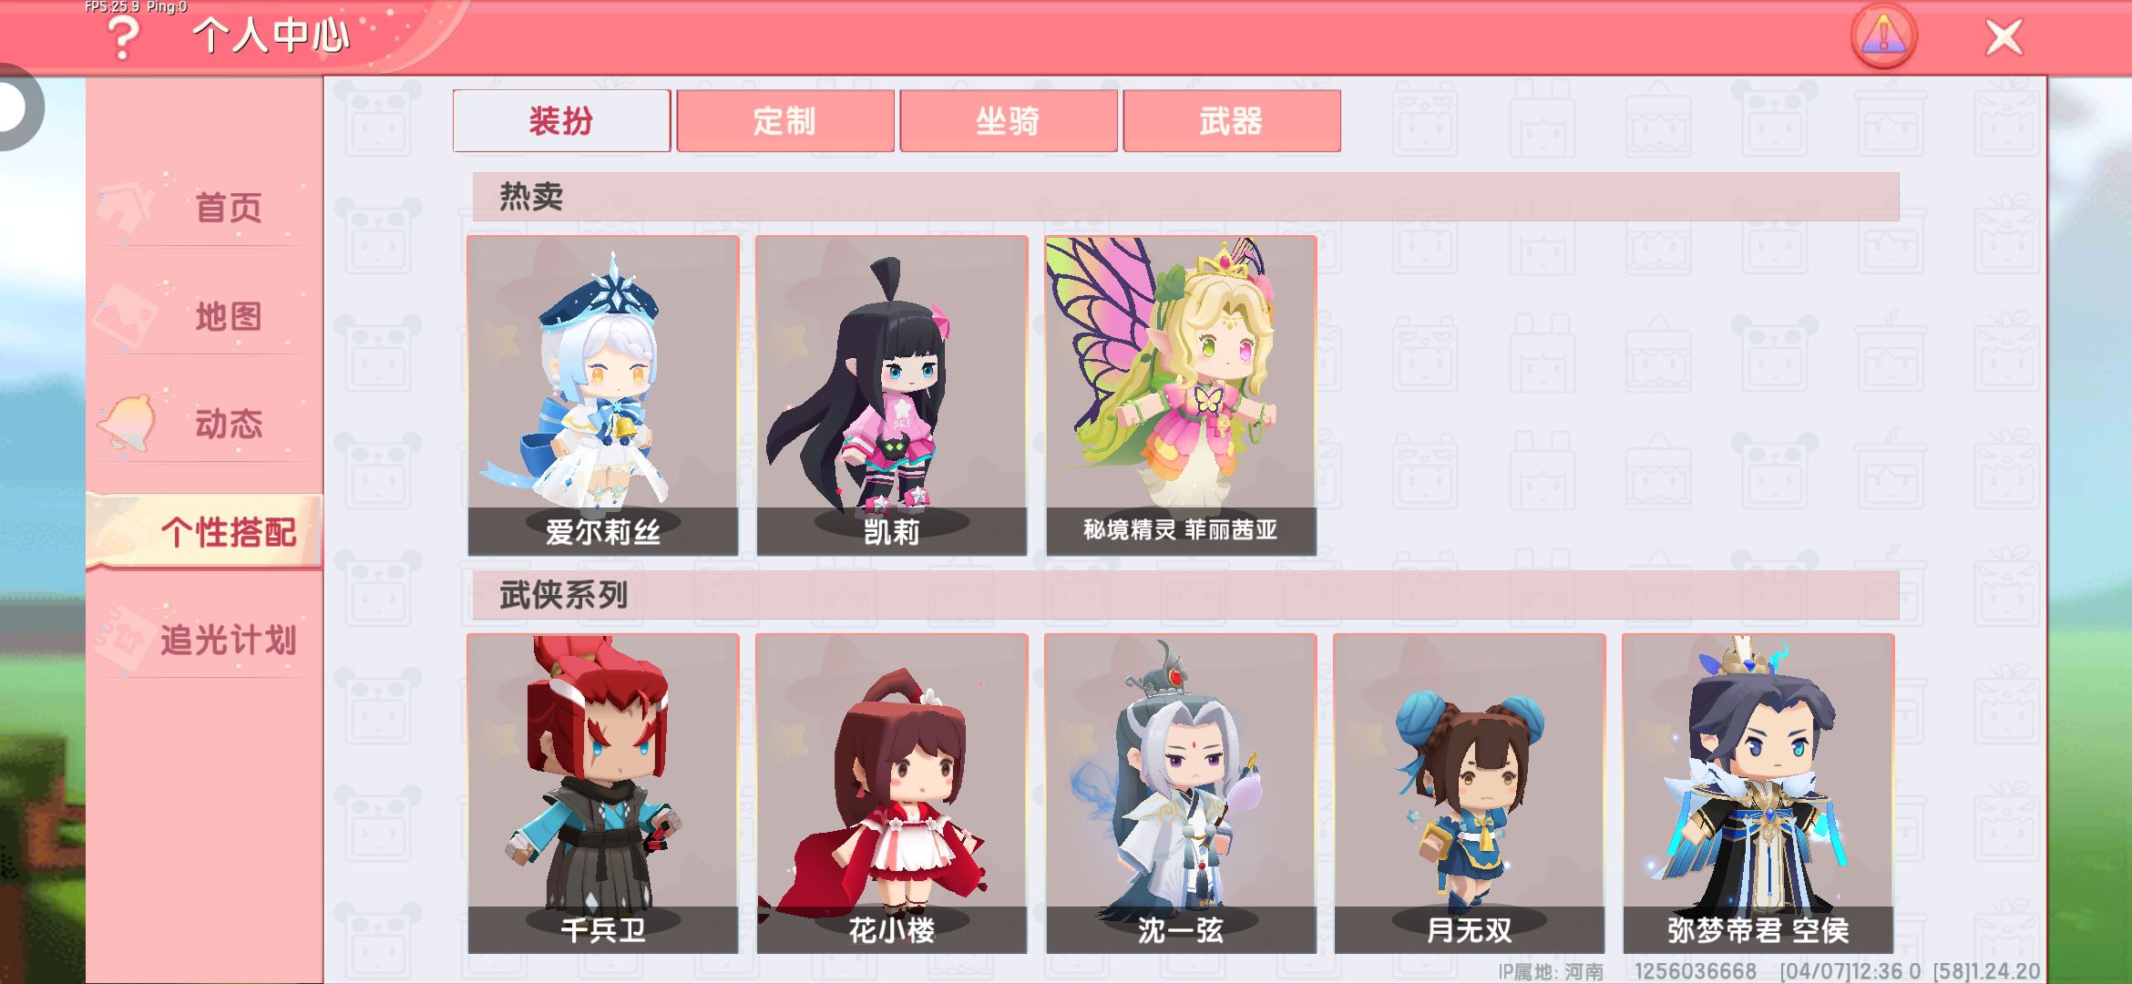
Task: Switch to the 坐骑 mounts tab
Action: 1008,120
